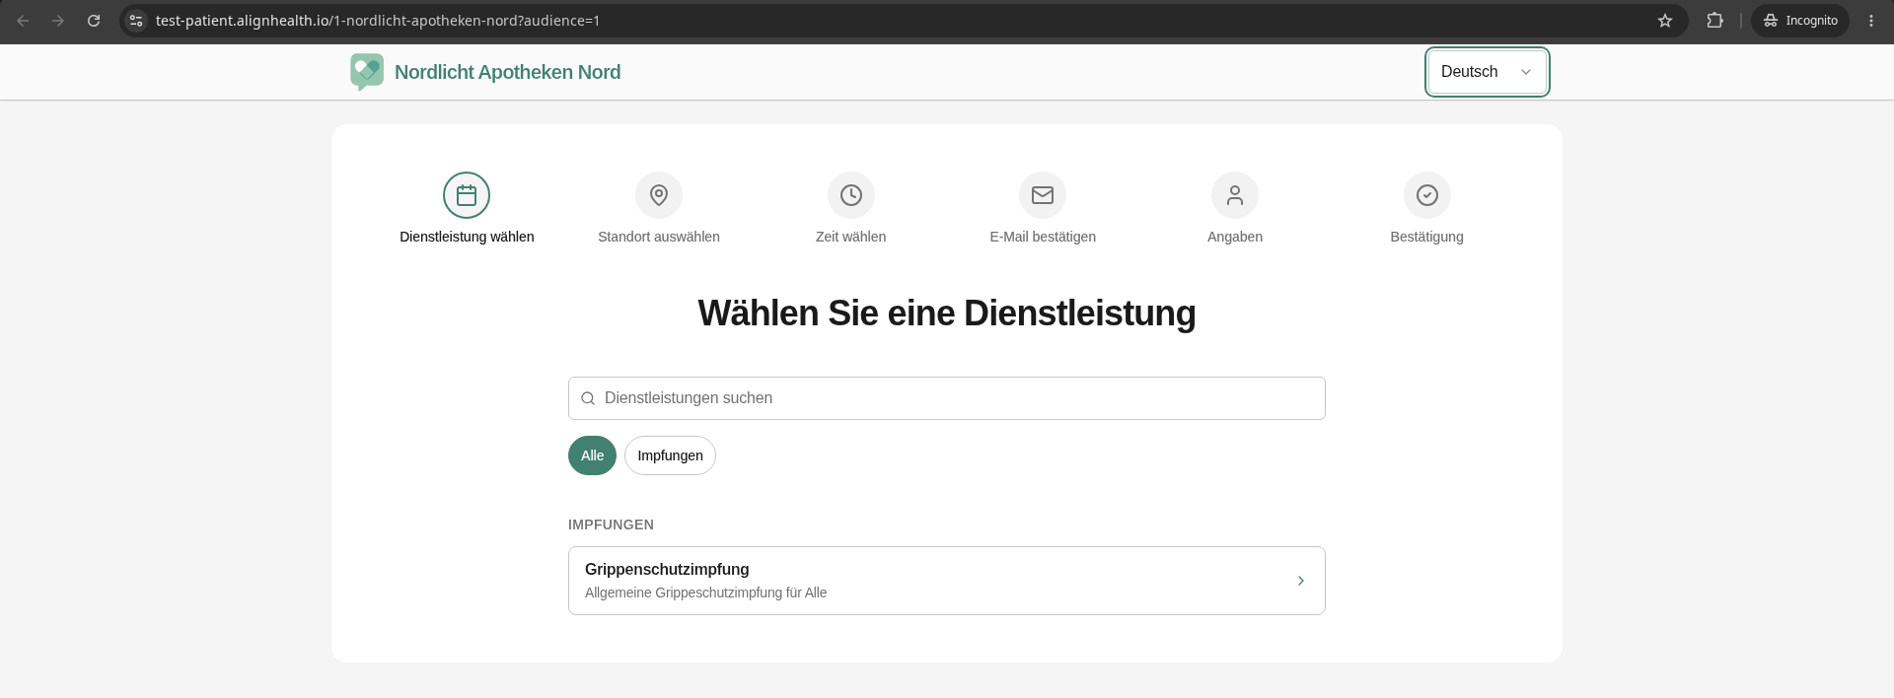Reload the page with the browser refresh icon
This screenshot has width=1894, height=698.
coord(94,20)
